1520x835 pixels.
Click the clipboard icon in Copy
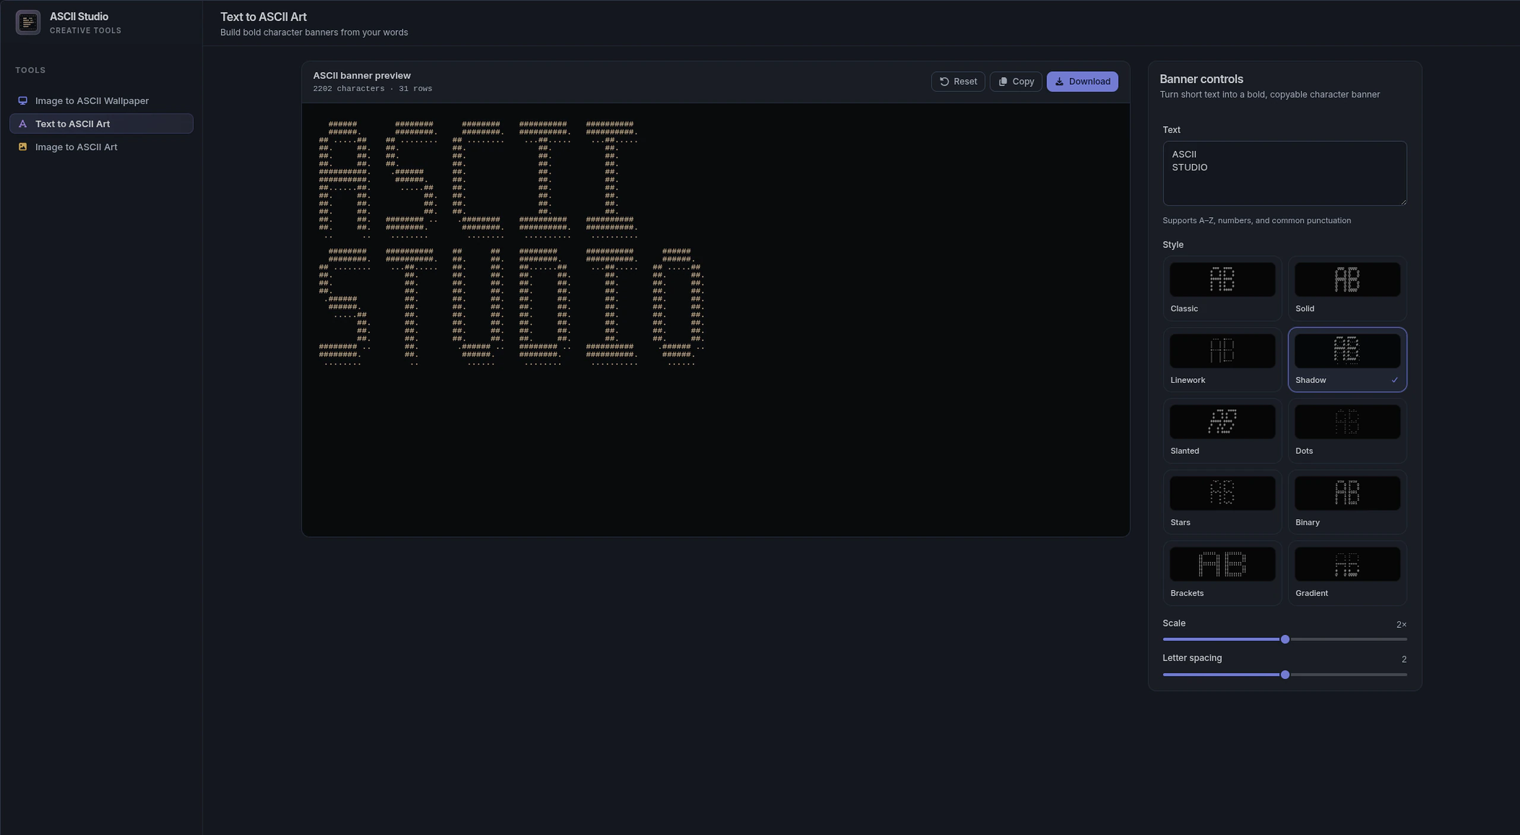click(x=1003, y=81)
